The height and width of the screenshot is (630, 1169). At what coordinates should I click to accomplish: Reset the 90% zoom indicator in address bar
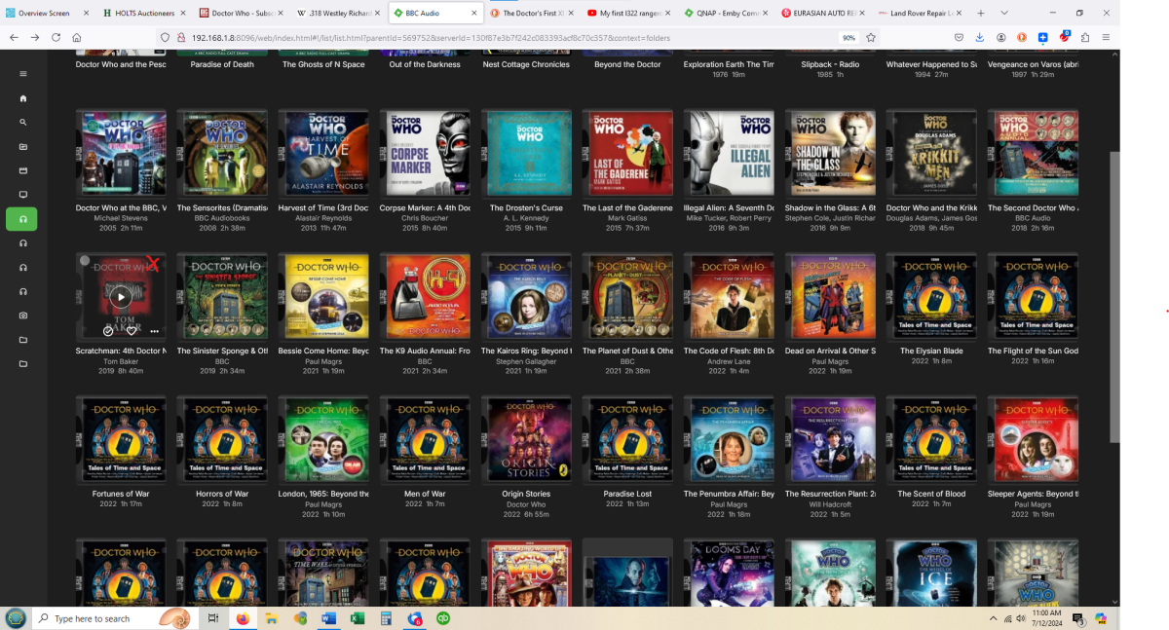coord(848,37)
